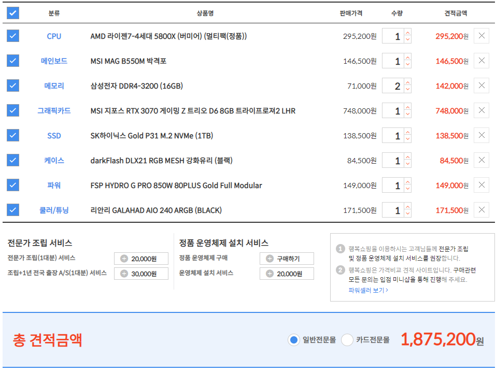This screenshot has height=372, width=496.
Task: Click the SSD category link
Action: tap(54, 136)
